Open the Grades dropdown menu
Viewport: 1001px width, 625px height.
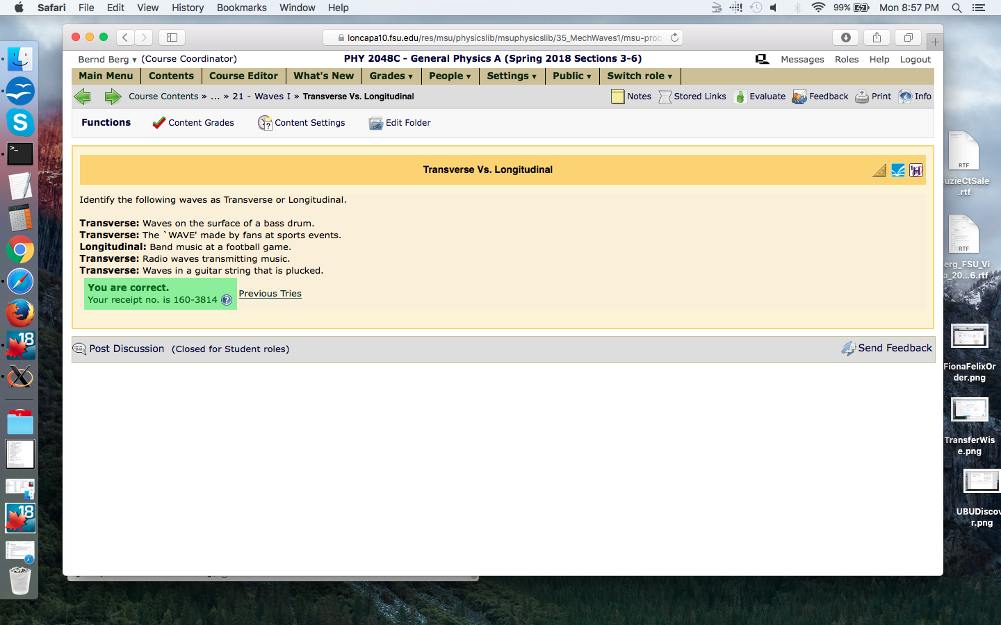point(391,76)
